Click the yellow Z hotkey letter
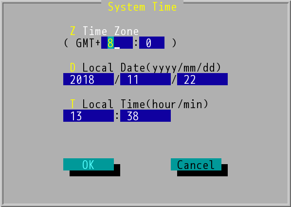Viewport: 291px width, 207px height. click(73, 31)
